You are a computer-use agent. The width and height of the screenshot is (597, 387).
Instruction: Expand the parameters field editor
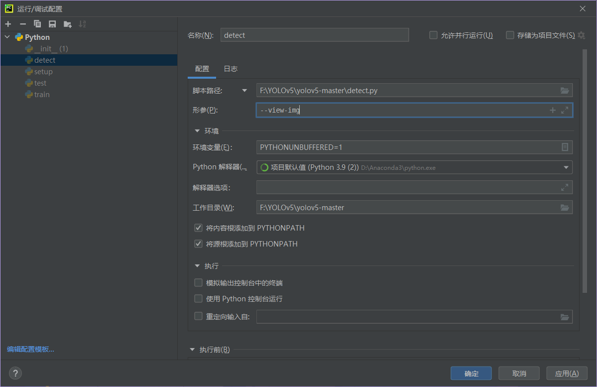565,110
